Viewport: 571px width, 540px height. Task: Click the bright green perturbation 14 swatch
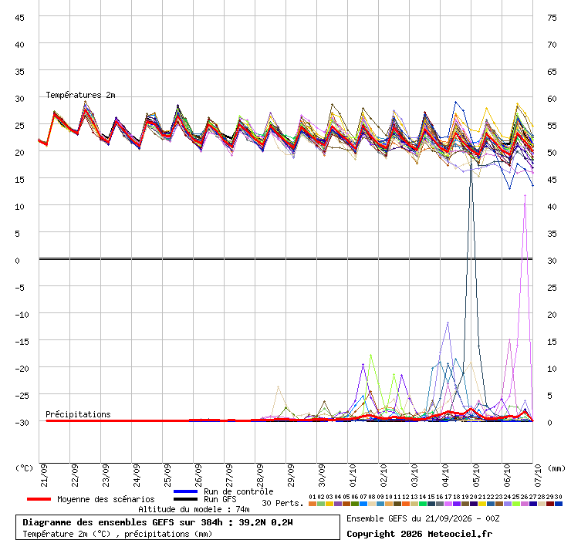pos(423,504)
